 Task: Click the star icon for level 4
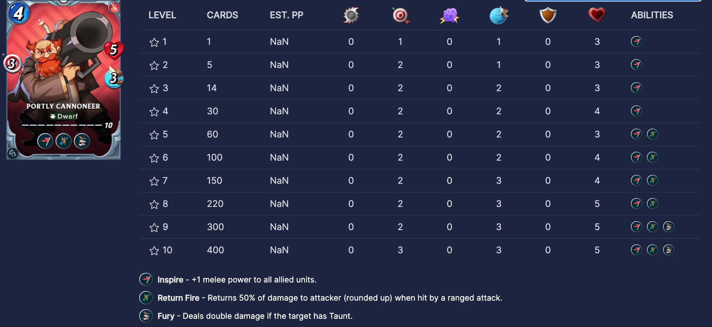pyautogui.click(x=154, y=112)
